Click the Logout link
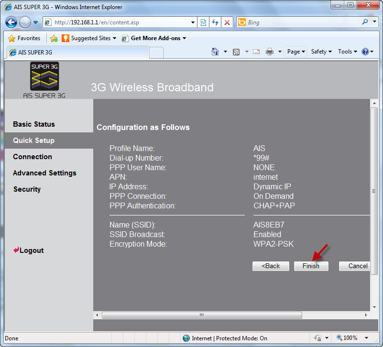This screenshot has height=347, width=383. point(29,250)
